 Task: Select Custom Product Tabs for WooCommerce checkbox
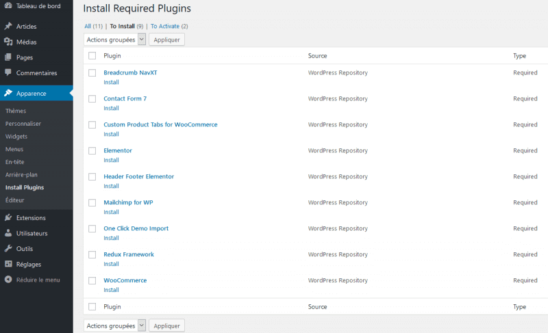click(92, 125)
